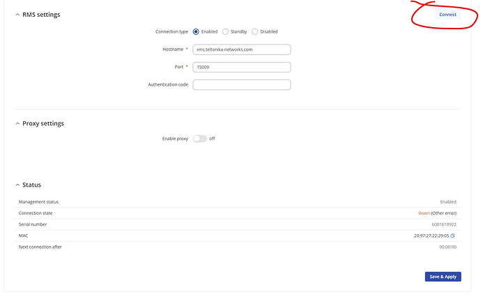Toggle the Enable proxy switch
This screenshot has width=481, height=301.
coord(200,139)
